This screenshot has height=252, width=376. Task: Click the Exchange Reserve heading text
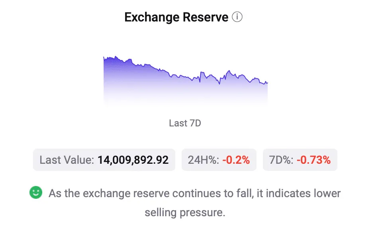tap(176, 17)
